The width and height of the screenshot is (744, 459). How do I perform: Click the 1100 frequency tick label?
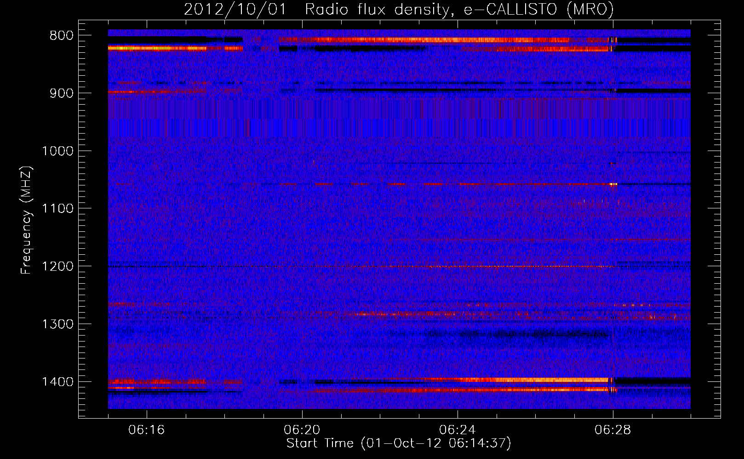(57, 209)
